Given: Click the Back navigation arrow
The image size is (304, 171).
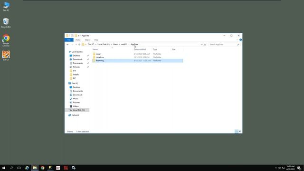Looking at the screenshot, I should pyautogui.click(x=67, y=44).
